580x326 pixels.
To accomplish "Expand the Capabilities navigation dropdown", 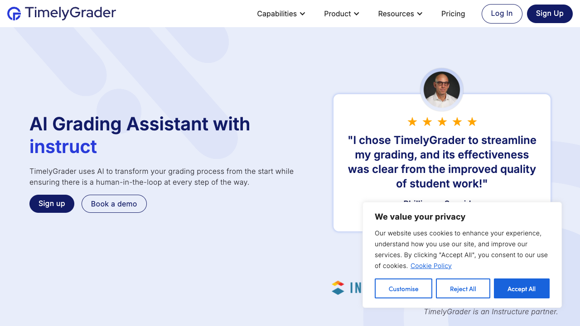I will click(x=280, y=14).
